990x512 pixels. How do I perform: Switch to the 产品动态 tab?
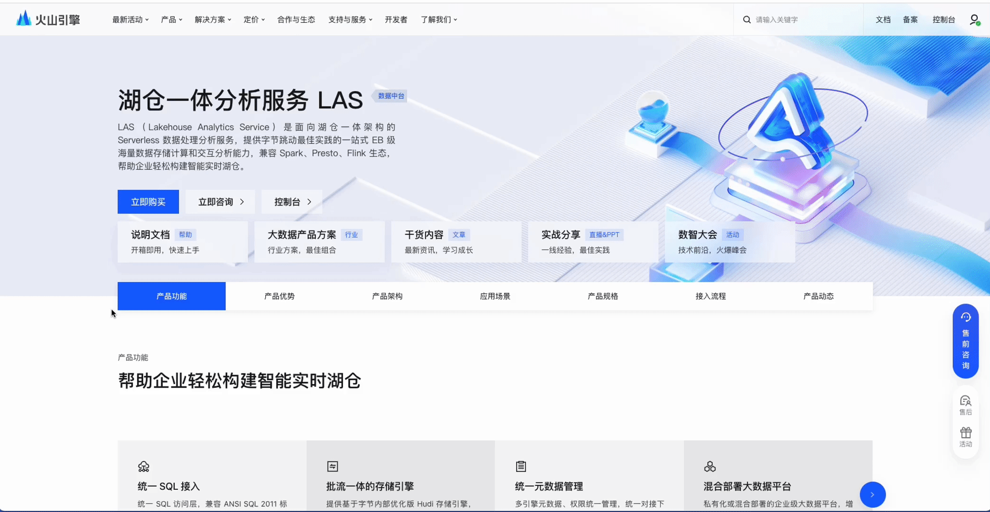818,296
